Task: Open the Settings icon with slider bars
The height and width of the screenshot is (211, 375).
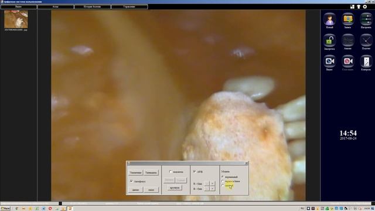Action: [x=366, y=19]
